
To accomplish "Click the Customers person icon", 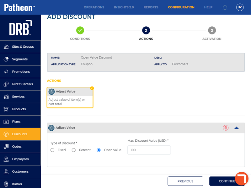I will click(6, 171).
